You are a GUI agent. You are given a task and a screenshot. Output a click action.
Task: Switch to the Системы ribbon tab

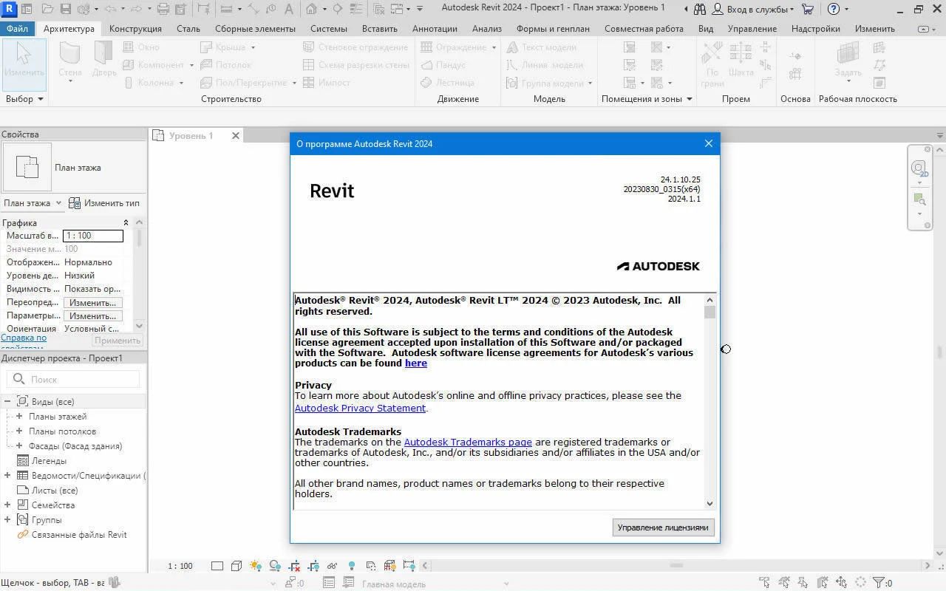[329, 29]
